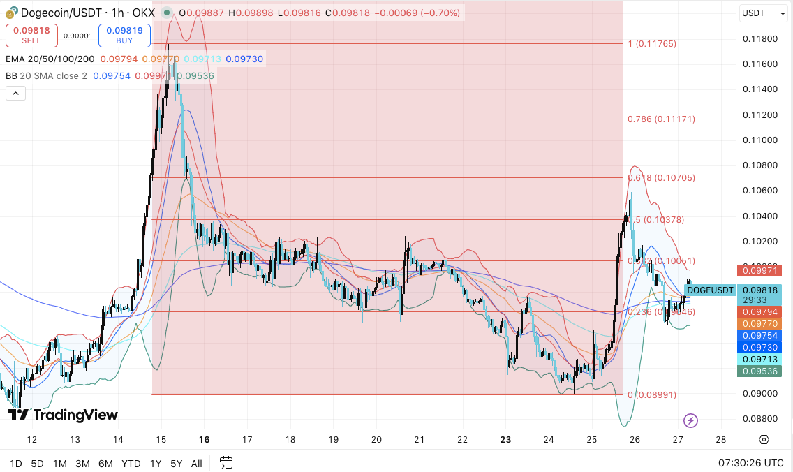Viewport: 793px width, 472px height.
Task: Open timezone menu at 07:30:26 UTC
Action: pyautogui.click(x=750, y=463)
